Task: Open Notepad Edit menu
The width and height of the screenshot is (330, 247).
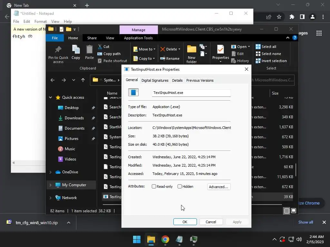Action: click(x=26, y=22)
